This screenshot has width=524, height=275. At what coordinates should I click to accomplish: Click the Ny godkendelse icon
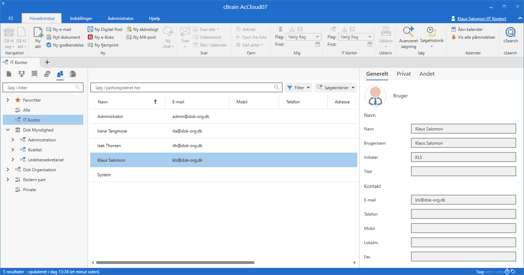click(49, 45)
